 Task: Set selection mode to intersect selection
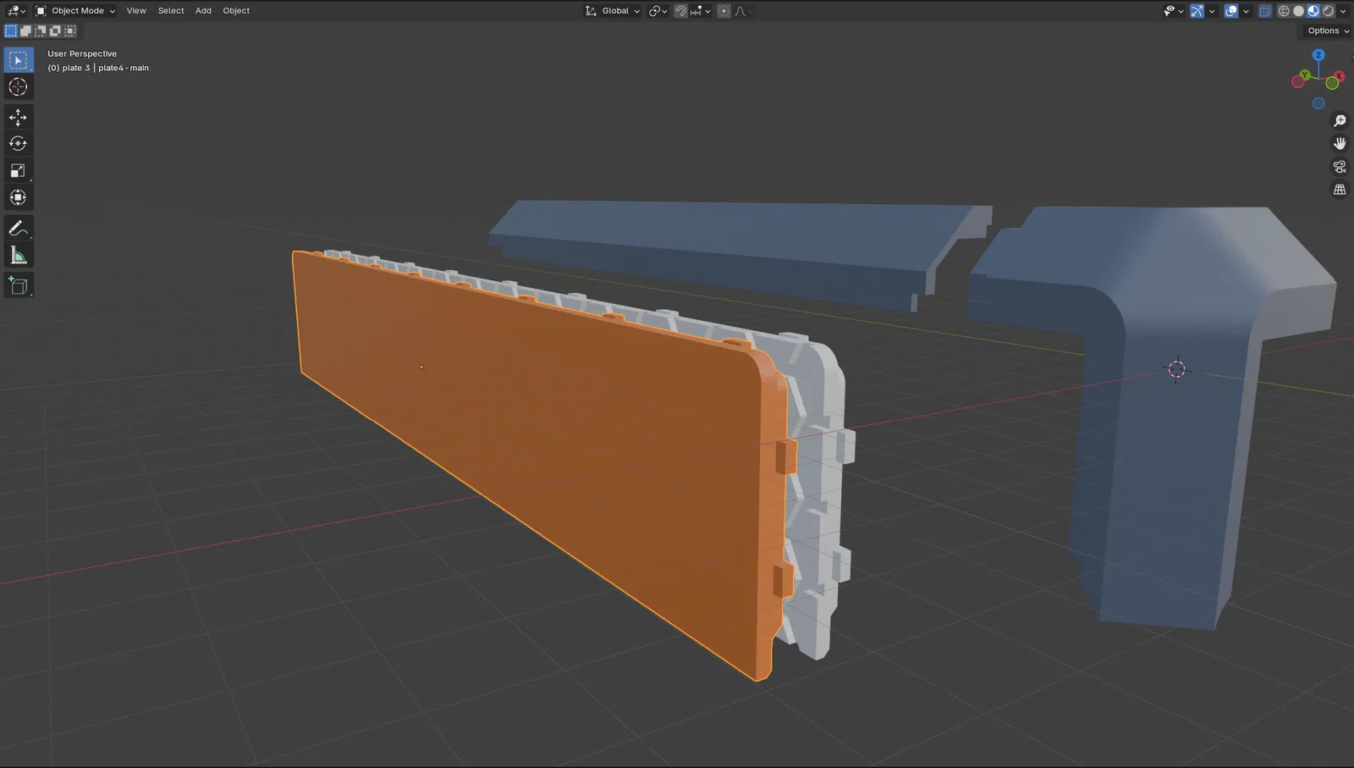point(69,30)
